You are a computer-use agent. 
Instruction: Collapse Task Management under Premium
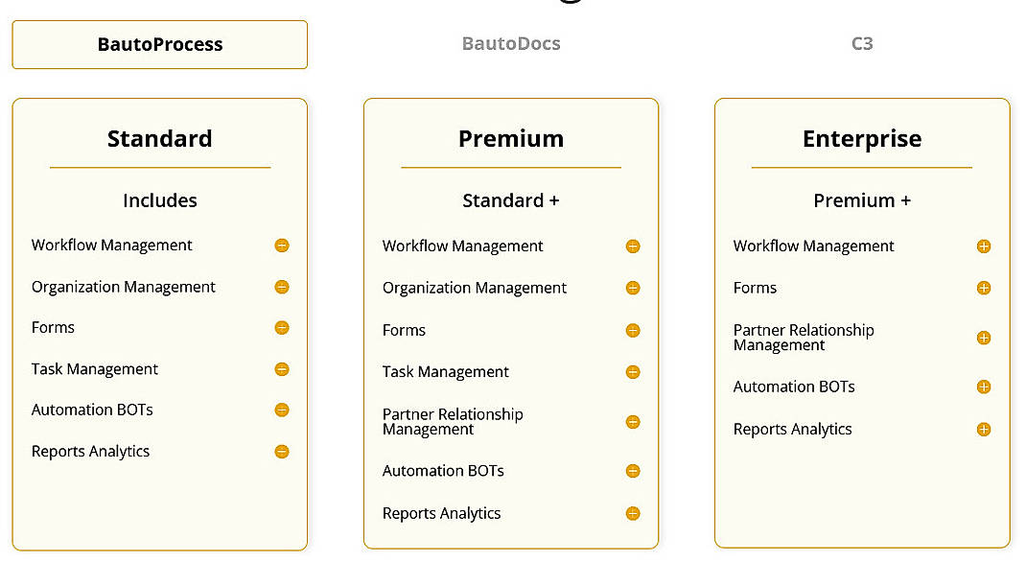[632, 372]
